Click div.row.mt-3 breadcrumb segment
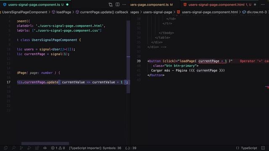 [257, 12]
